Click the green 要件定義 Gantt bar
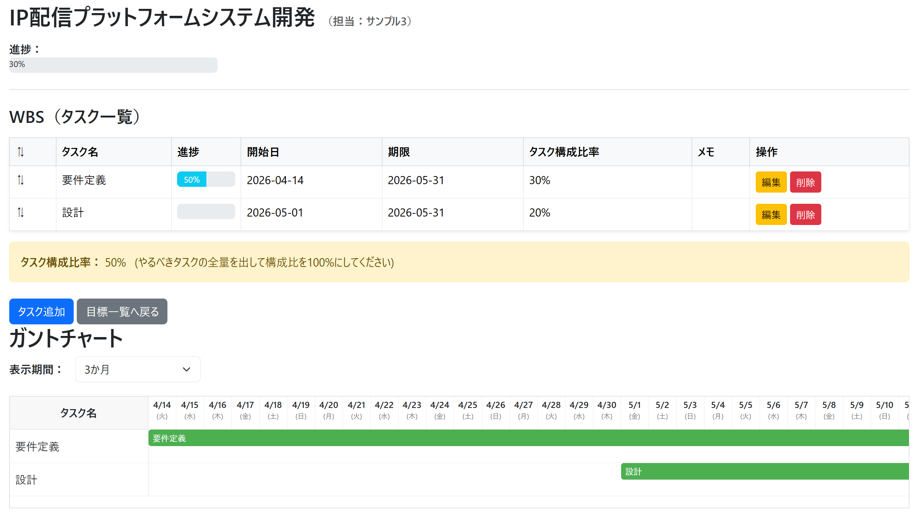The height and width of the screenshot is (527, 922). coord(528,438)
